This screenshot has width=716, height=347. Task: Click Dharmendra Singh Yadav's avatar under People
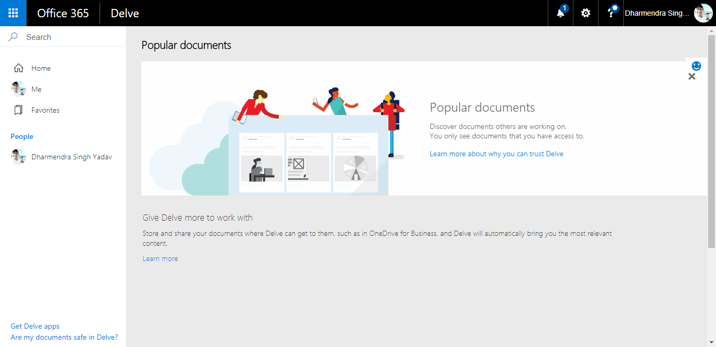click(x=18, y=157)
